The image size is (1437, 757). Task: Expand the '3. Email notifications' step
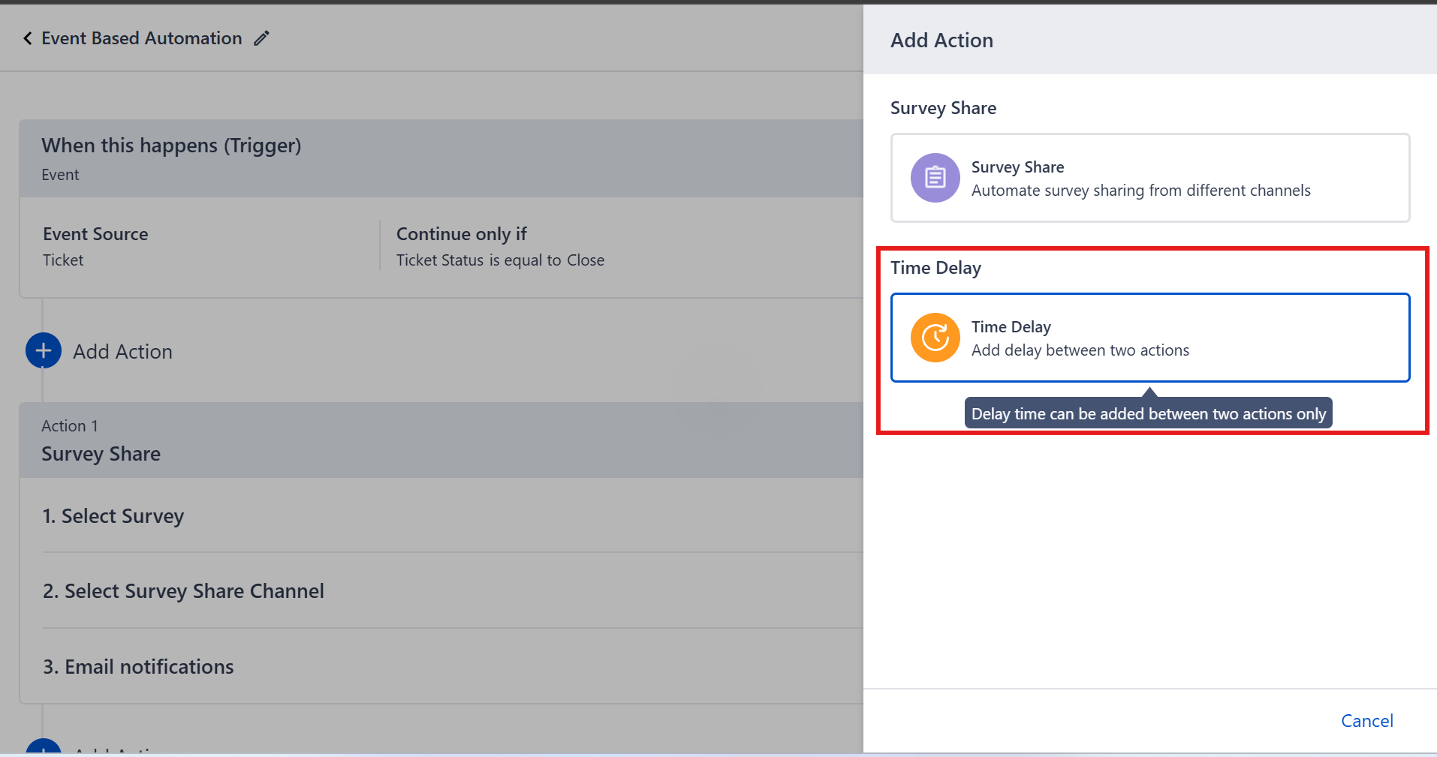click(138, 667)
